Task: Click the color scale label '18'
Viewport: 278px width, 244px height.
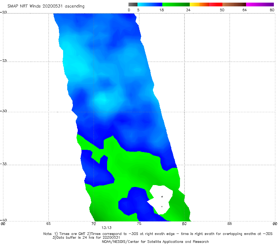Action: pyautogui.click(x=162, y=10)
